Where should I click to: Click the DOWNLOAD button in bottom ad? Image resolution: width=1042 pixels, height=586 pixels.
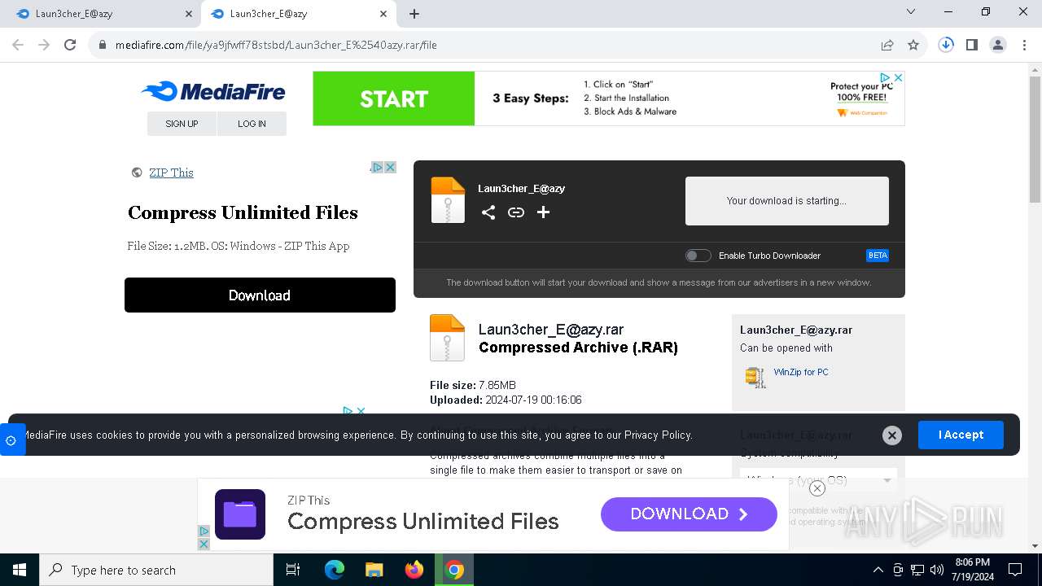(x=689, y=514)
